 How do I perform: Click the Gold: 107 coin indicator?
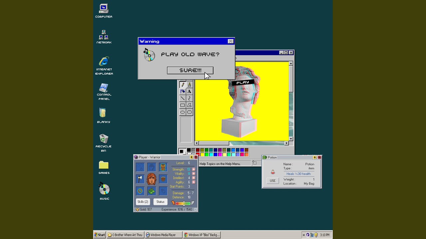pyautogui.click(x=144, y=209)
